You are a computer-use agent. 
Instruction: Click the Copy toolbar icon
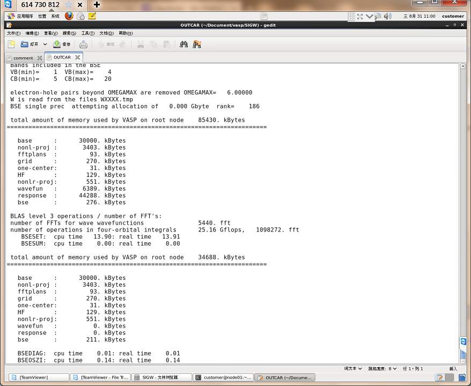click(153, 44)
